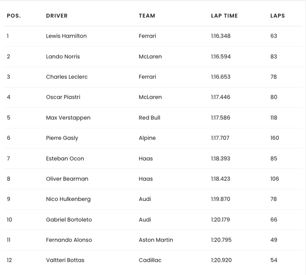Click the Cadillac team name

(150, 261)
